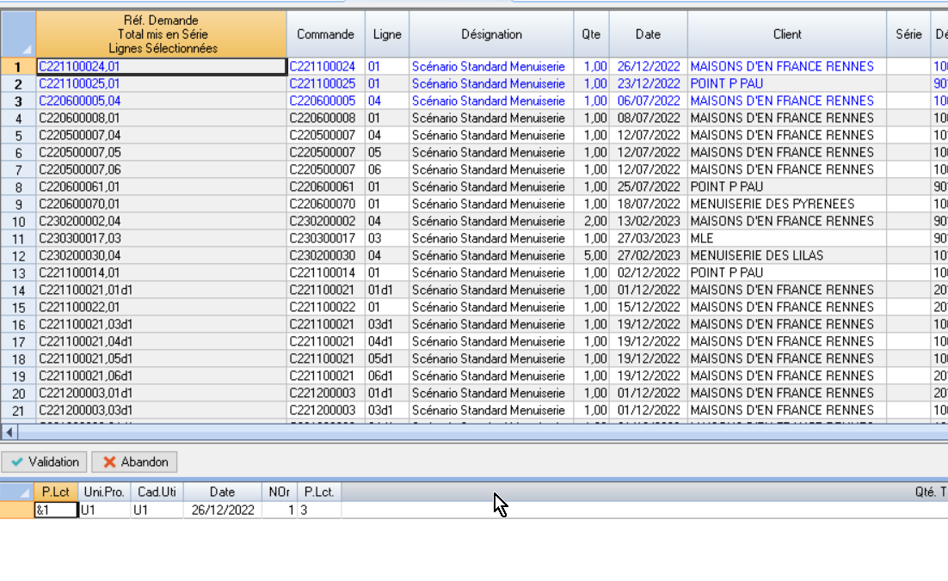Click cell C221100025,01 in Réf. Demande column

(161, 83)
